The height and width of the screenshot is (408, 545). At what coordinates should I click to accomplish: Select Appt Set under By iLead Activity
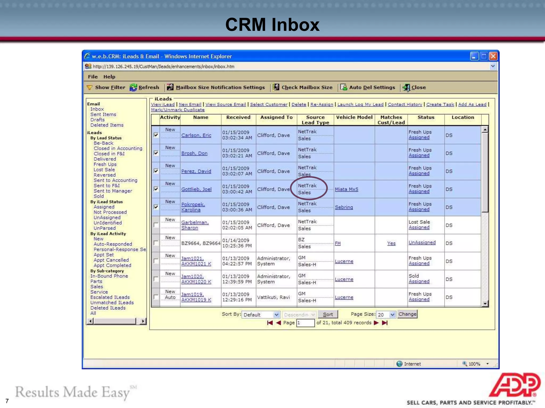104,254
